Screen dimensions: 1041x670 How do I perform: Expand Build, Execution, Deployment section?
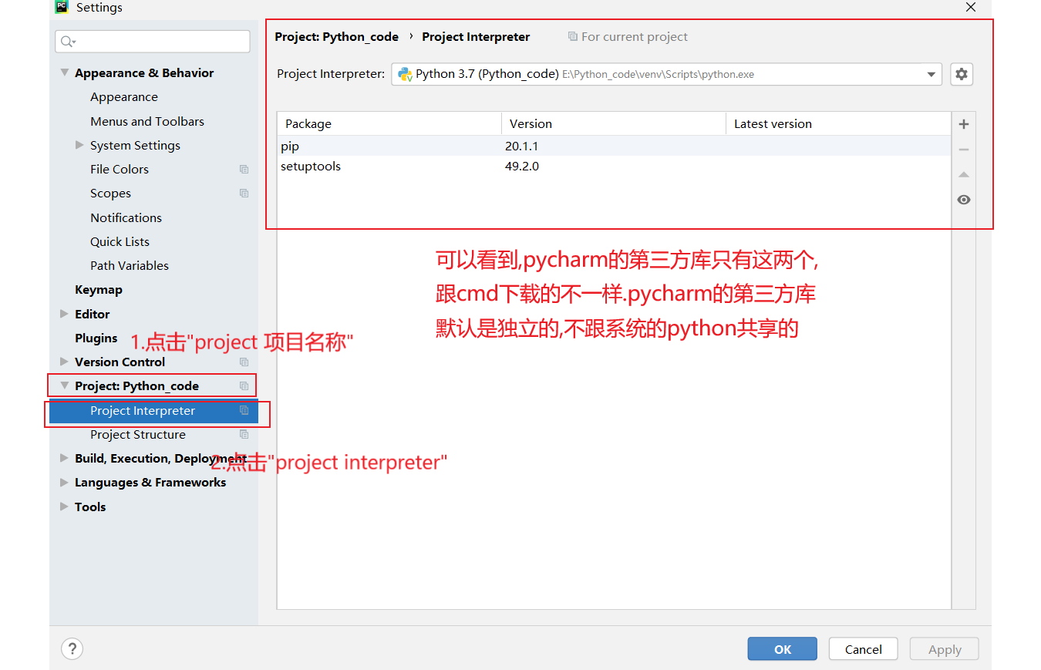click(64, 458)
